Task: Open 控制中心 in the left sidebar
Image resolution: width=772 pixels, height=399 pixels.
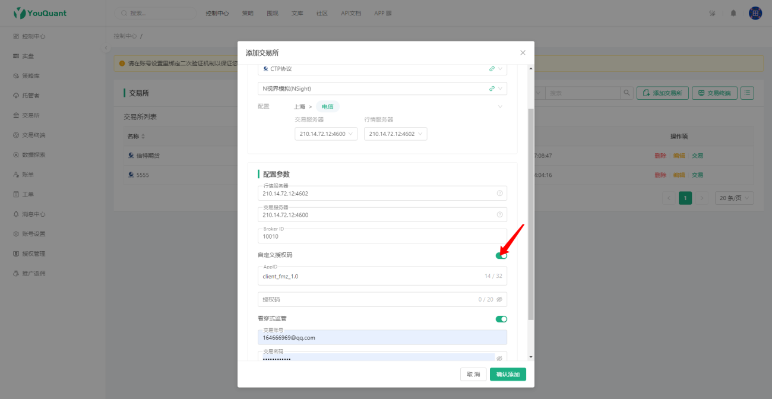Action: coord(30,36)
